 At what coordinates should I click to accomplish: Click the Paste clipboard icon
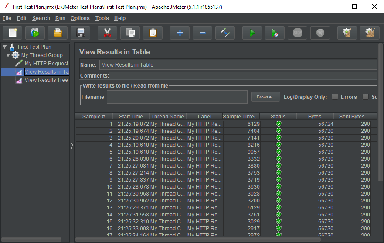pos(153,33)
